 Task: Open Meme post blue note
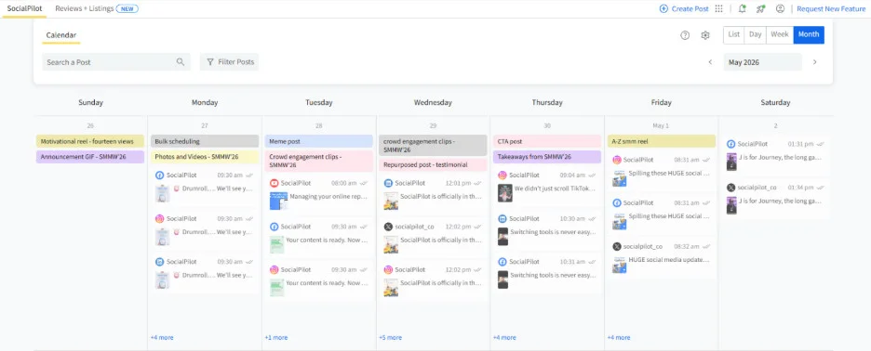click(319, 141)
